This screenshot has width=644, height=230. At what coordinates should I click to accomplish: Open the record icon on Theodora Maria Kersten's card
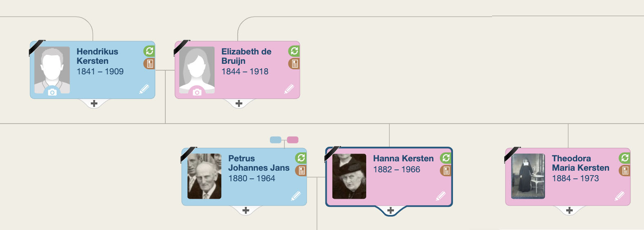625,170
